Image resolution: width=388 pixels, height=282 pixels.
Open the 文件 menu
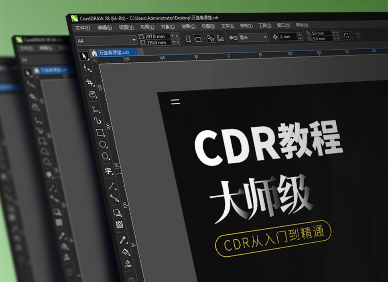(83, 28)
